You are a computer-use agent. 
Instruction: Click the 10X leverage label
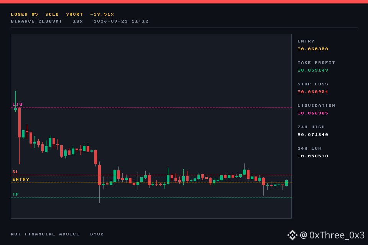tap(78, 21)
